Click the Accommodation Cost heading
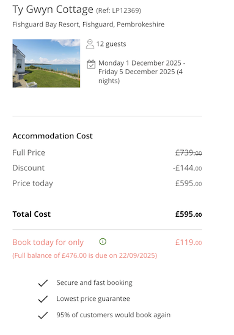Viewport: 234px width, 335px height. click(x=53, y=136)
